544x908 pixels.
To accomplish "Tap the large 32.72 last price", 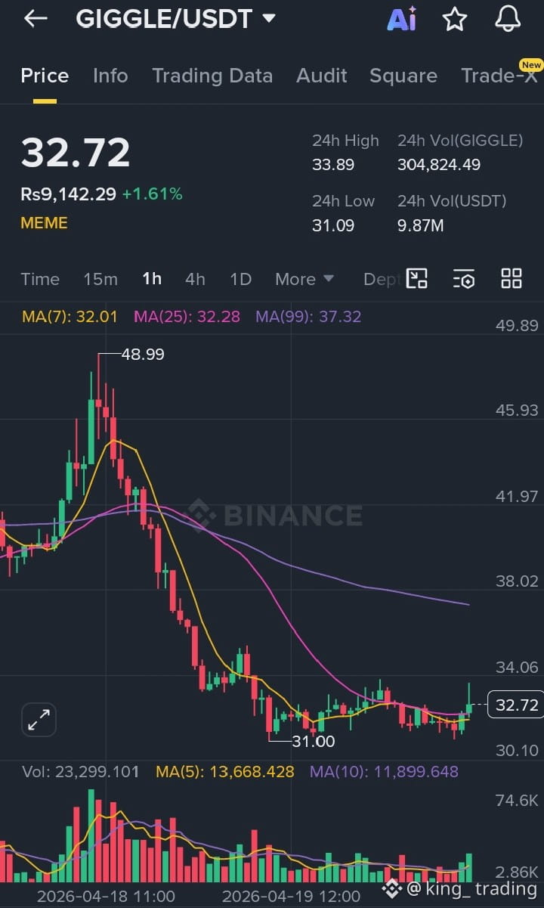I will tap(76, 153).
